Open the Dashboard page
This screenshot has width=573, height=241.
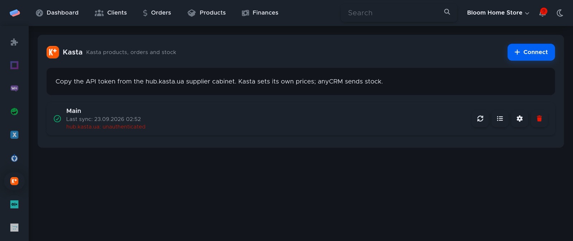click(57, 13)
